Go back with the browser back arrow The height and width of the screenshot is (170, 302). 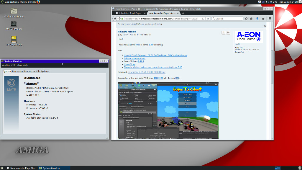(115, 19)
